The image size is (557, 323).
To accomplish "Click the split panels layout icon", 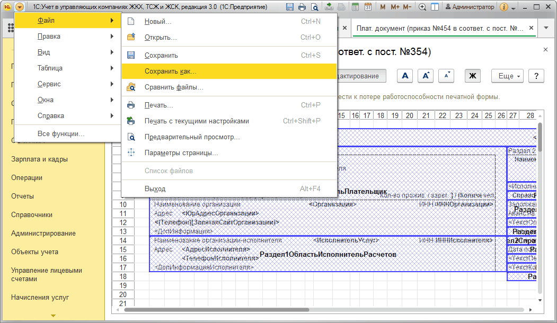I will pos(435,7).
